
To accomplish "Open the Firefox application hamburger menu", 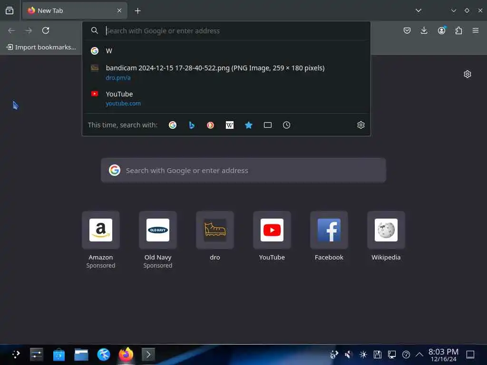I will coord(476,30).
